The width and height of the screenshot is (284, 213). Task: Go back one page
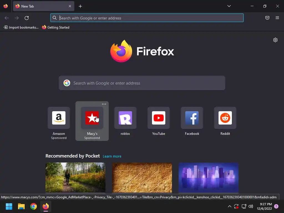click(7, 18)
